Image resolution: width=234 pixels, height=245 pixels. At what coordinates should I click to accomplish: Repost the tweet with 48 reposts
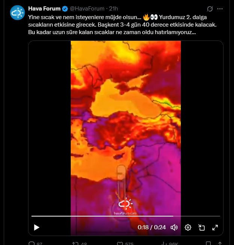point(79,243)
